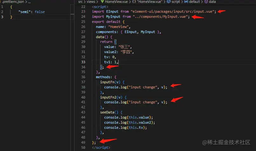The width and height of the screenshot is (256, 151).
Task: Click console.log(this.tv) on line 46
Action: [125, 127]
